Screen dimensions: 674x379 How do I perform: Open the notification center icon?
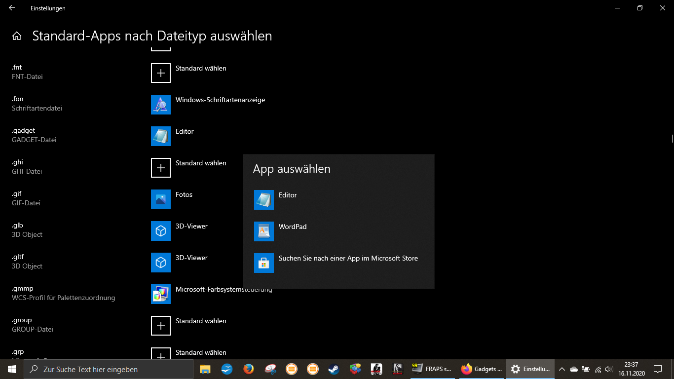[x=658, y=369]
